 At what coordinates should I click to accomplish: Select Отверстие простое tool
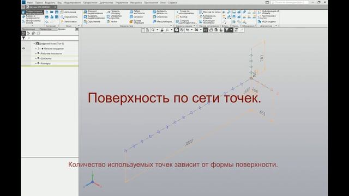click(x=115, y=17)
